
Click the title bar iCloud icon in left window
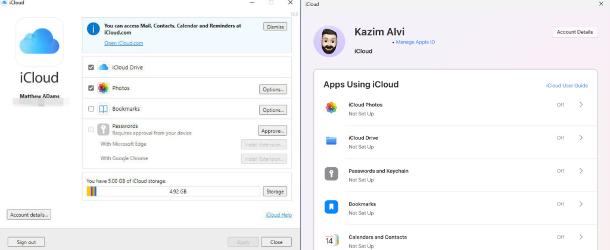click(x=4, y=3)
